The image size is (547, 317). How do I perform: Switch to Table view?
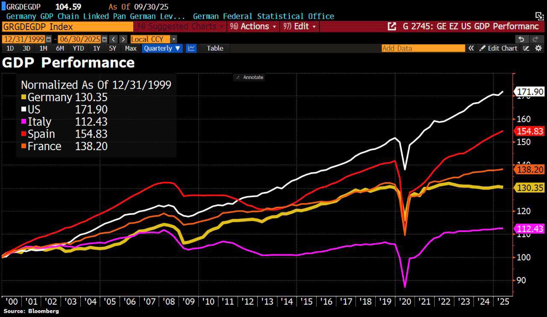215,48
